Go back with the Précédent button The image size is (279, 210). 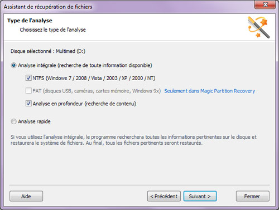[x=164, y=196]
